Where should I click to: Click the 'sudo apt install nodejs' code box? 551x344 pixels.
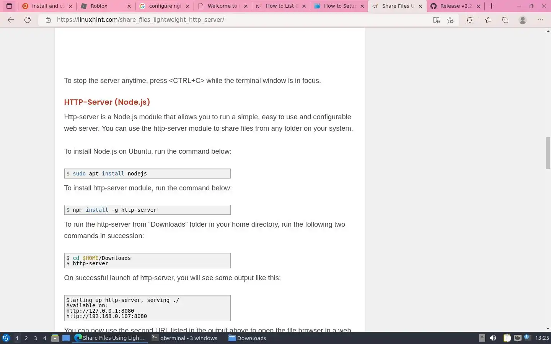tap(147, 174)
